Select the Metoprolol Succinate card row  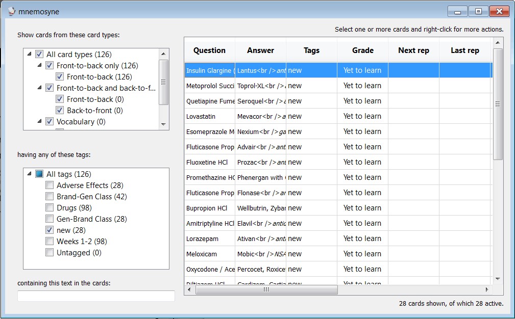pyautogui.click(x=209, y=86)
